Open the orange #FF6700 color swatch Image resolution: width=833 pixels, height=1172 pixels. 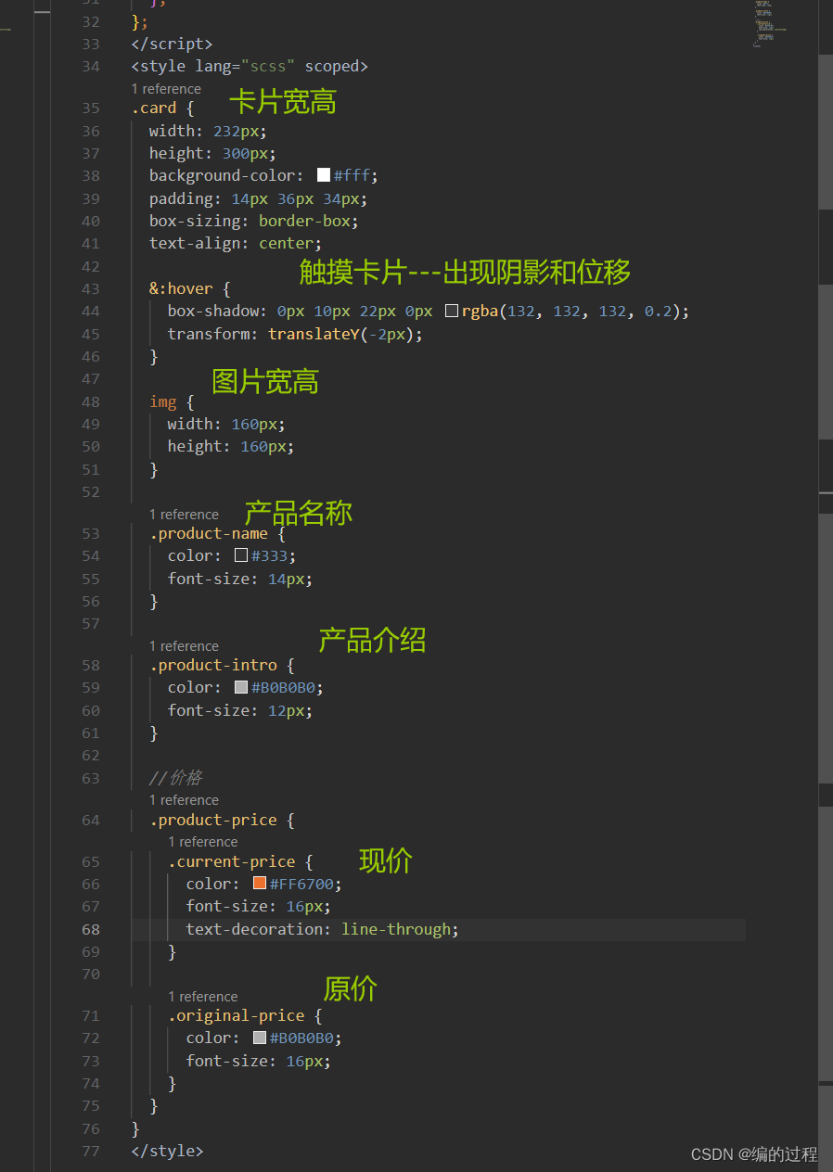tap(260, 884)
